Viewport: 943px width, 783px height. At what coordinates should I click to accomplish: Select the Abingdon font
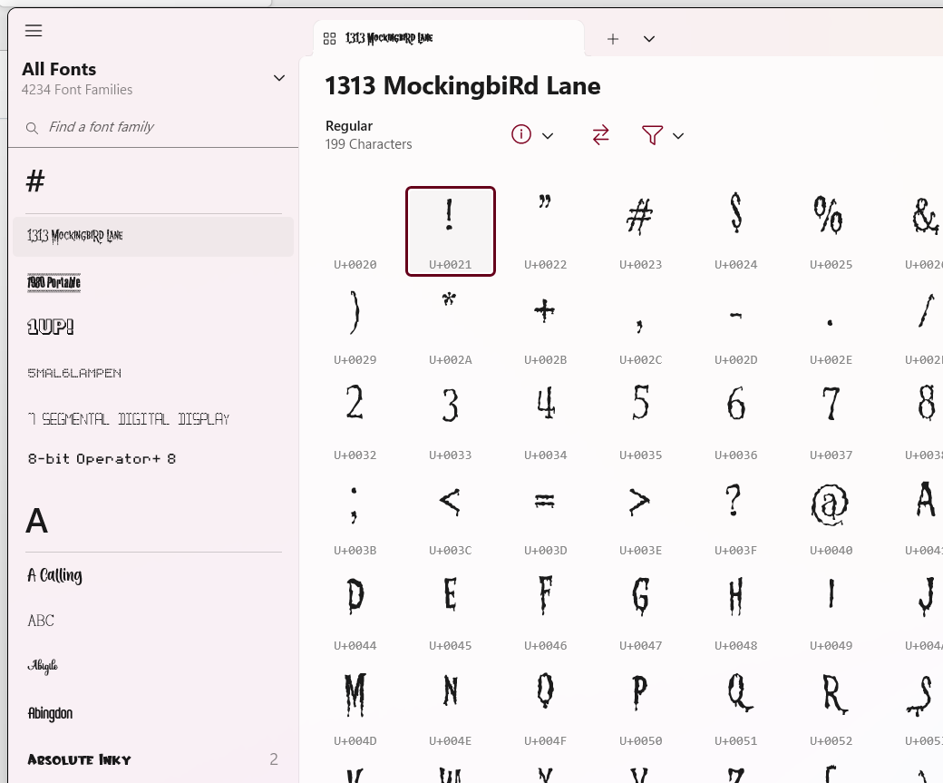153,713
